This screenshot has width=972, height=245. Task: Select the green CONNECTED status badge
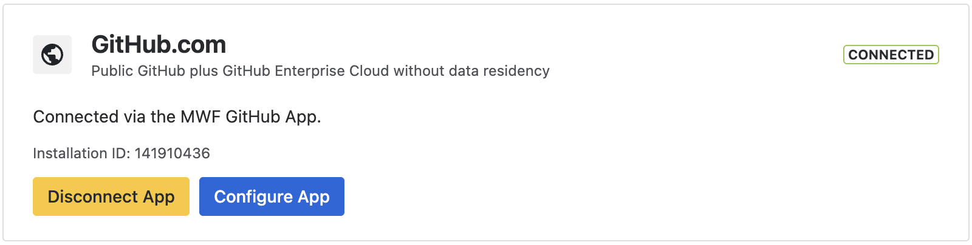point(891,55)
